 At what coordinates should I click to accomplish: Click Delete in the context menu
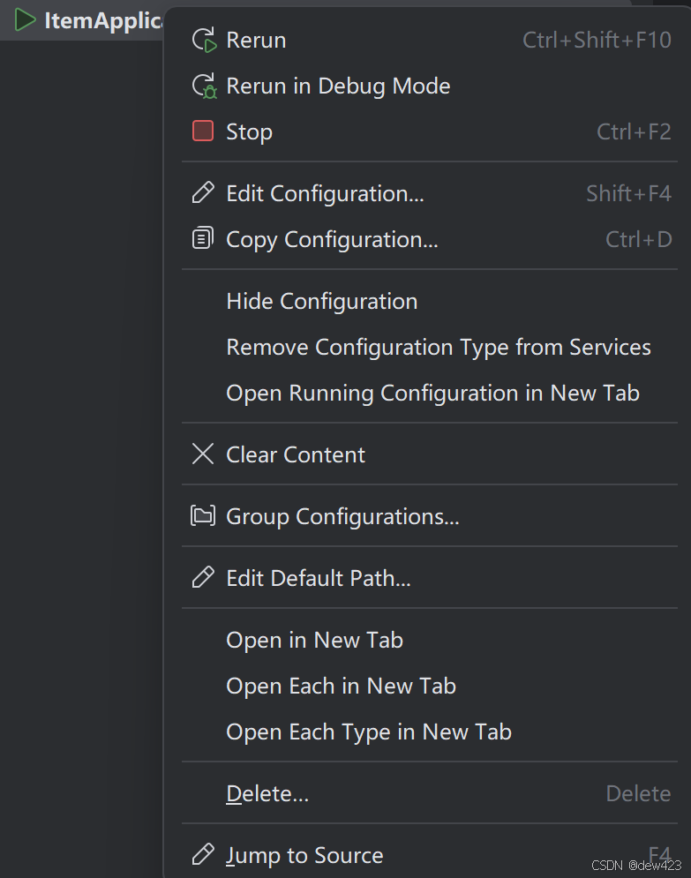point(267,793)
